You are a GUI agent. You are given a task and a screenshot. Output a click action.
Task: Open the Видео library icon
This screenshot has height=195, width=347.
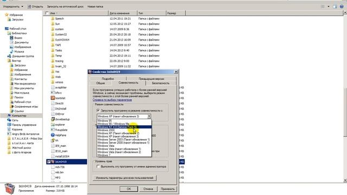tap(11, 38)
